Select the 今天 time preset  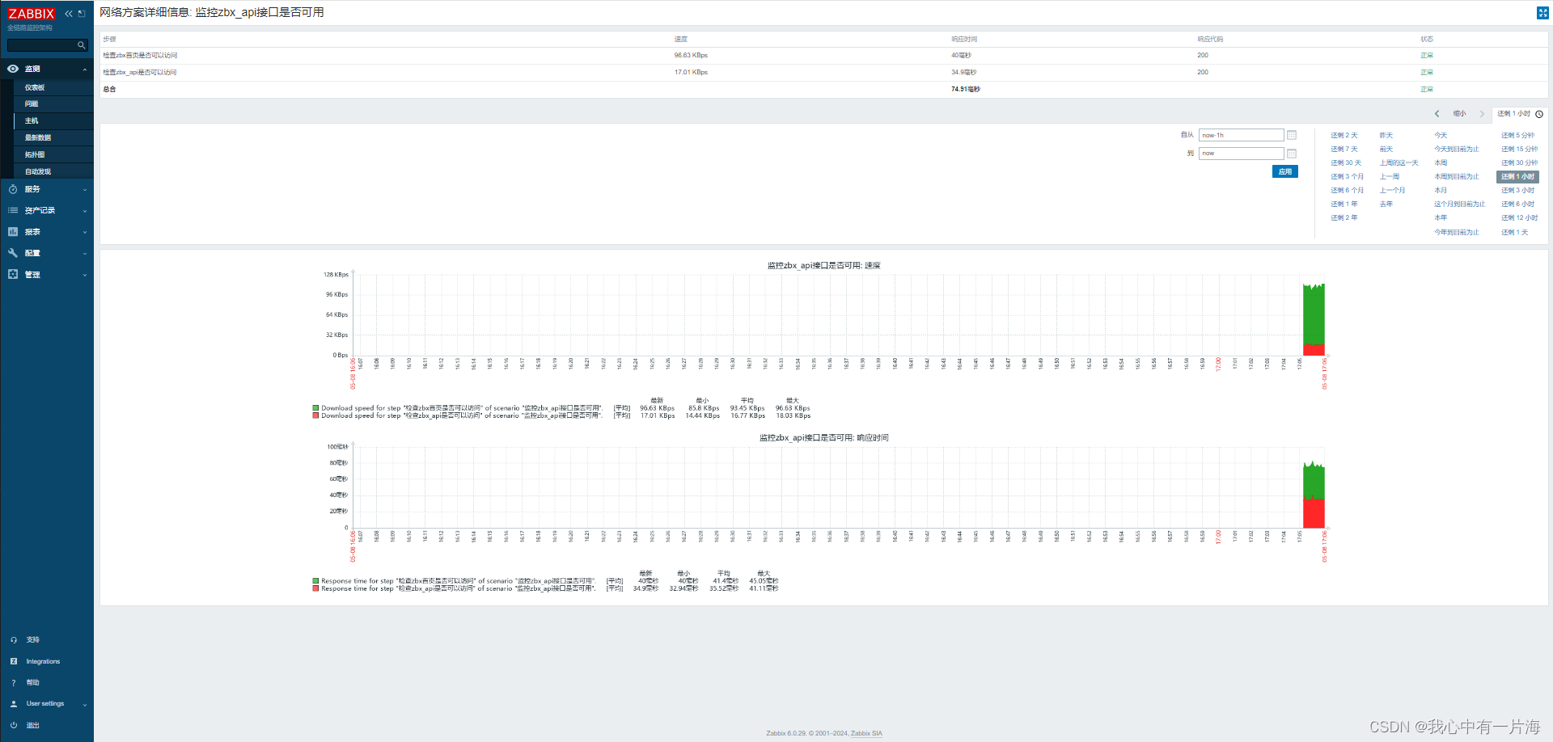pos(1441,136)
